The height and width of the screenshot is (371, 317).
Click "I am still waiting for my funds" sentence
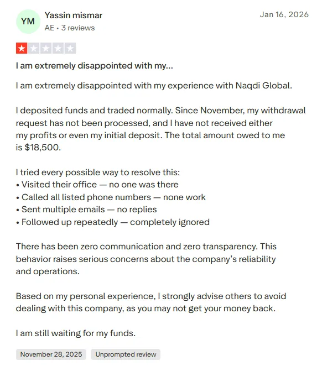click(x=76, y=333)
